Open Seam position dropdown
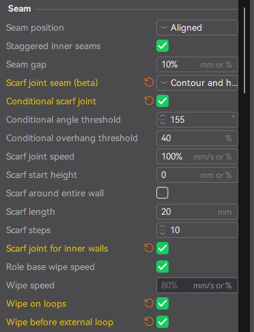The width and height of the screenshot is (254, 332). point(197,27)
